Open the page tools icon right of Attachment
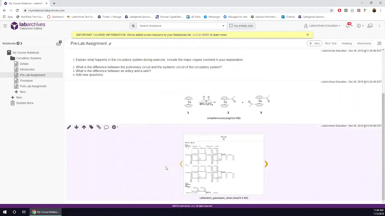The height and width of the screenshot is (216, 385). click(x=379, y=43)
